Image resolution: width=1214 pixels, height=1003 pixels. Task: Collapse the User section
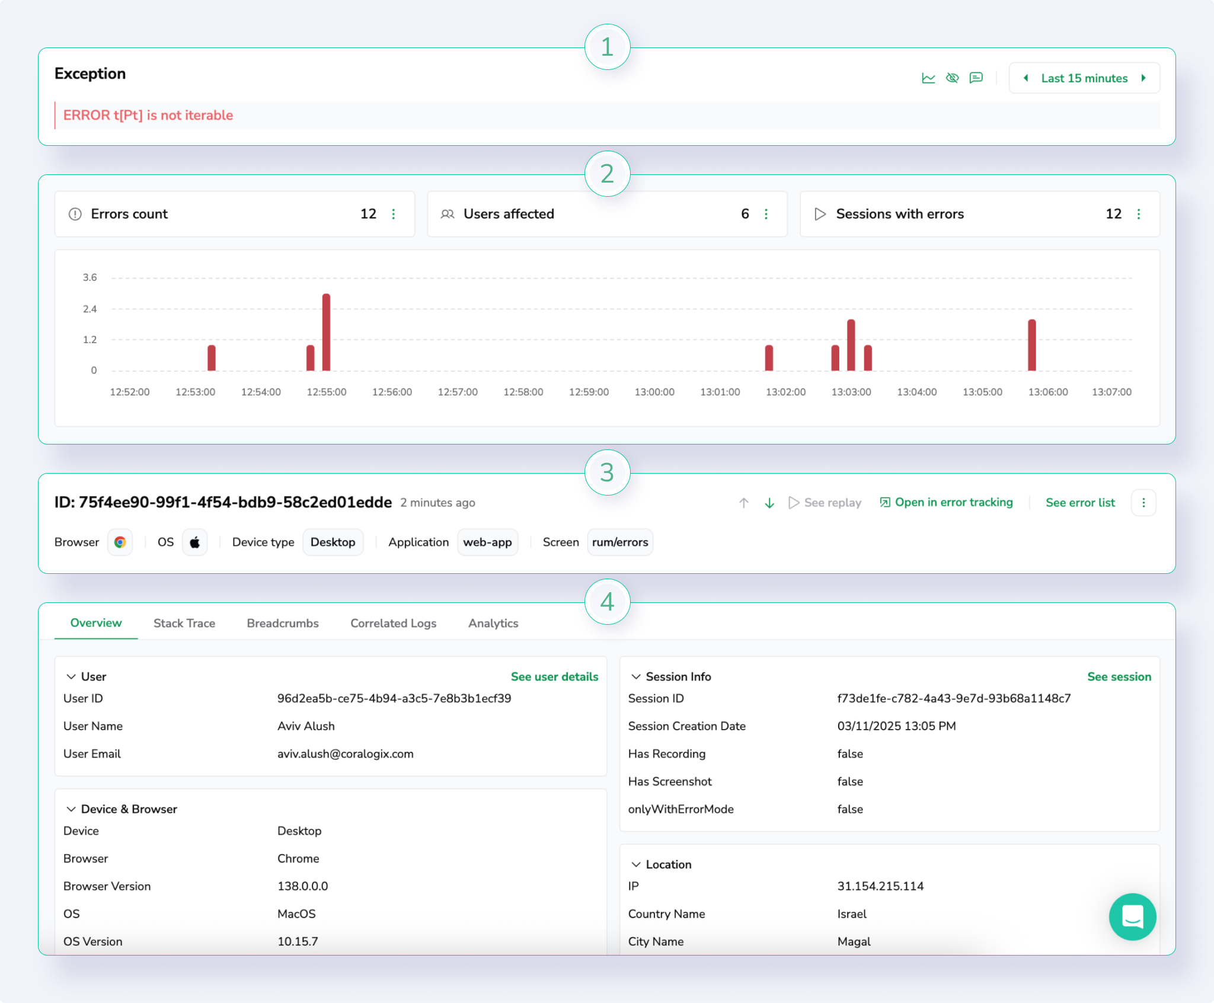click(x=71, y=676)
